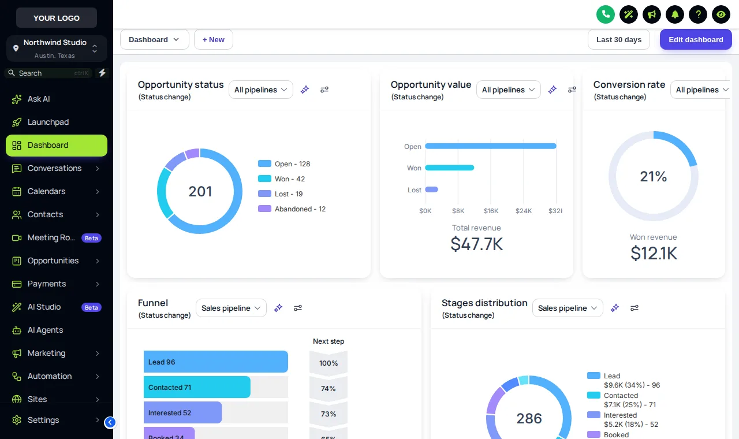Click the Won bar in Opportunity value chart

click(x=450, y=168)
